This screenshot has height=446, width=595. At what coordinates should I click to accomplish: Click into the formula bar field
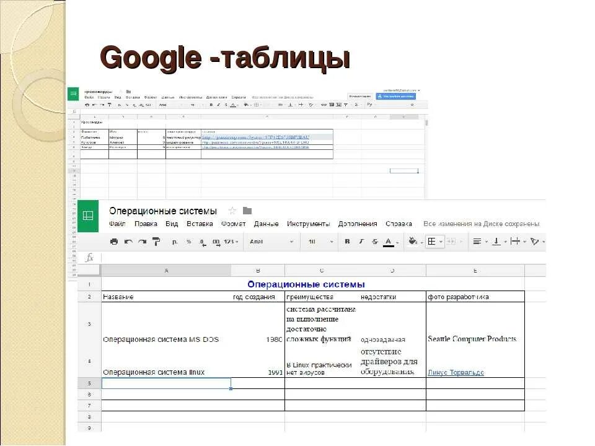(x=322, y=258)
